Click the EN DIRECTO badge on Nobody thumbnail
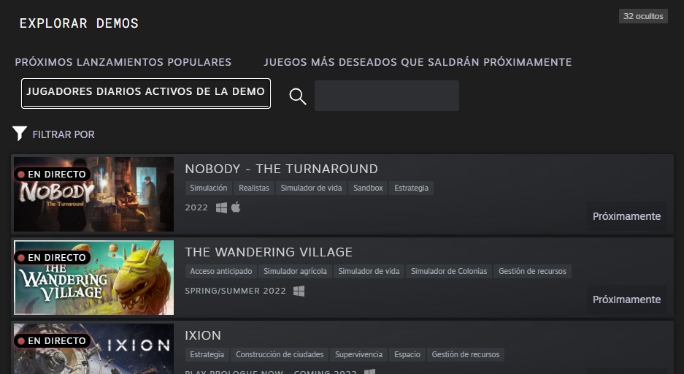Image resolution: width=684 pixels, height=374 pixels. click(52, 175)
